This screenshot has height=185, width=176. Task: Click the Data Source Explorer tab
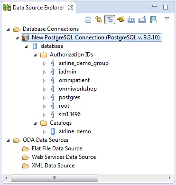pos(38,8)
